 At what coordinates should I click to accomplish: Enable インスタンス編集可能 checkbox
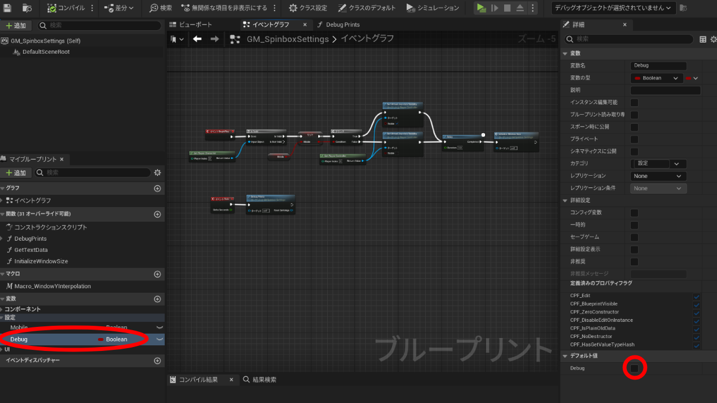tap(634, 102)
